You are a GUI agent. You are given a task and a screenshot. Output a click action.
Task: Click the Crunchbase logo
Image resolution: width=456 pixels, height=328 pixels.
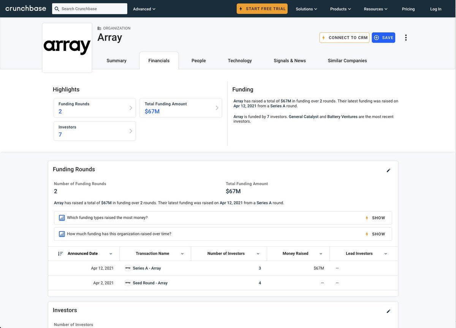pyautogui.click(x=25, y=8)
